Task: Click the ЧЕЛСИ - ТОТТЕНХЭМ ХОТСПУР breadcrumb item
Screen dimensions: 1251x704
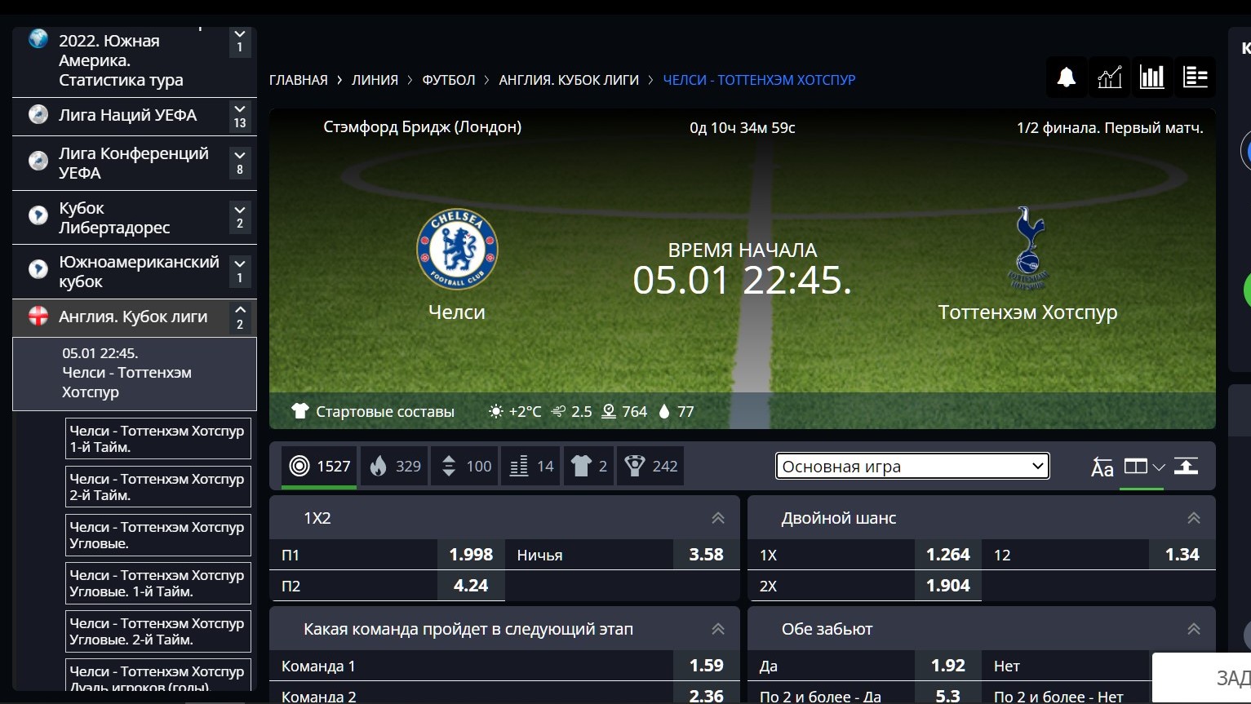Action: point(760,80)
